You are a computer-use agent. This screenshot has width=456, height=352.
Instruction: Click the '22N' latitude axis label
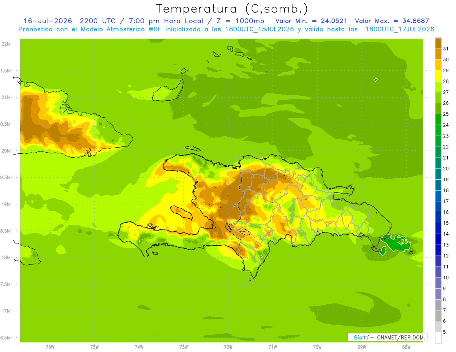tap(6, 44)
